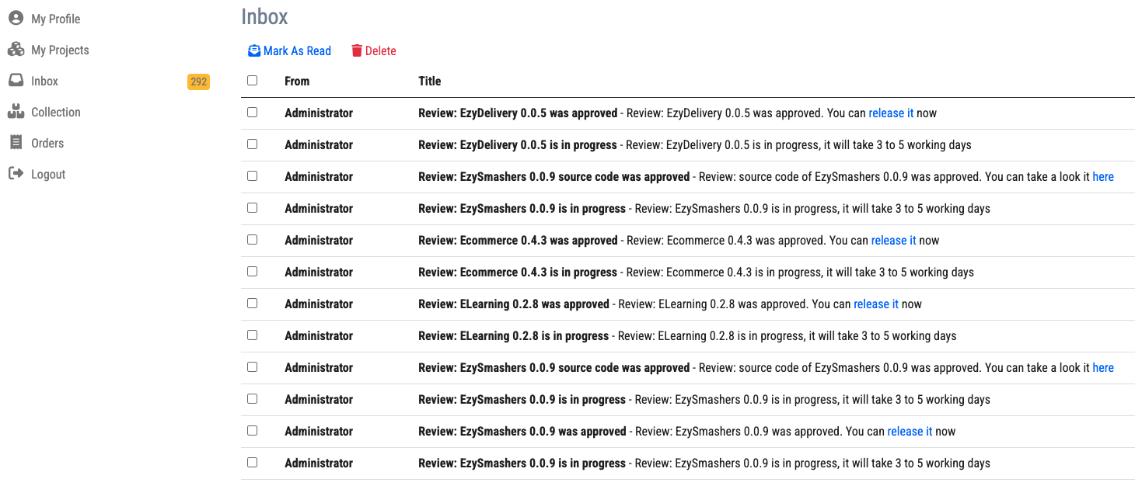Click the My Profile person icon
The image size is (1135, 486).
pos(16,18)
